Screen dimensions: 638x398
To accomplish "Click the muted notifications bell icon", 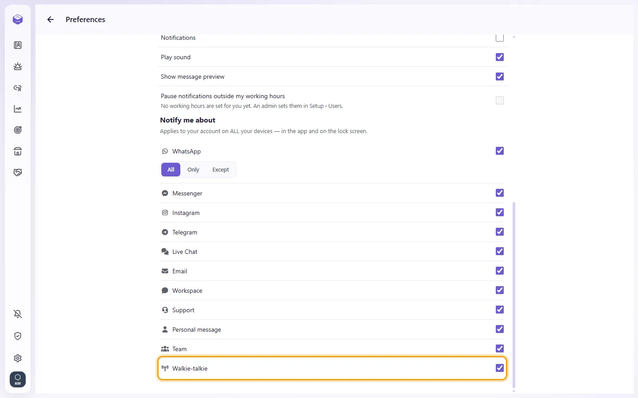I will (x=18, y=314).
